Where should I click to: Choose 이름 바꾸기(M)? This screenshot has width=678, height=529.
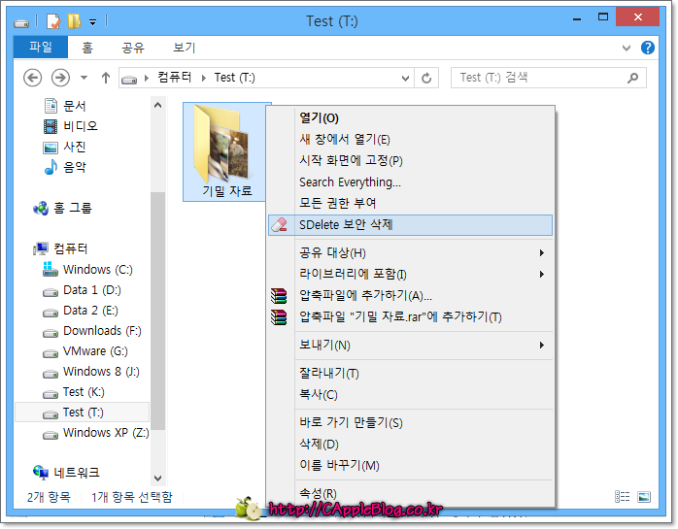(x=410, y=465)
